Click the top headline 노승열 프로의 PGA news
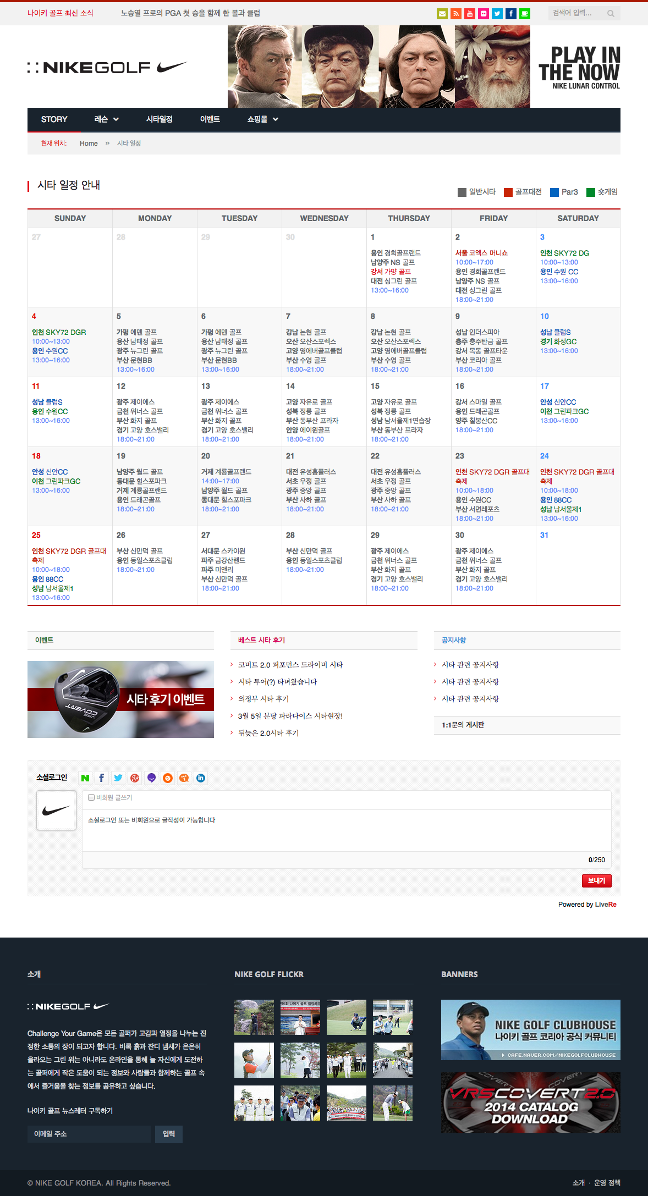This screenshot has height=1196, width=648. click(x=190, y=13)
